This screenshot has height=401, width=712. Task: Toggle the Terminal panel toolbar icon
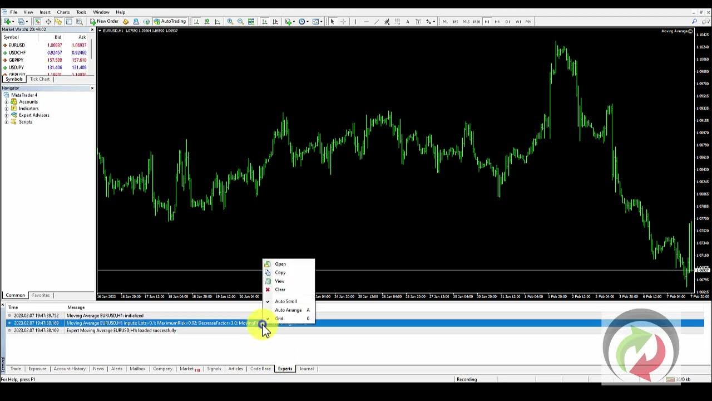(x=69, y=22)
